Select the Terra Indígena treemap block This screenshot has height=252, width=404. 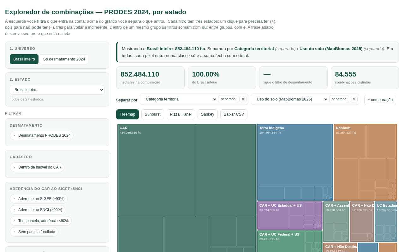(x=295, y=162)
